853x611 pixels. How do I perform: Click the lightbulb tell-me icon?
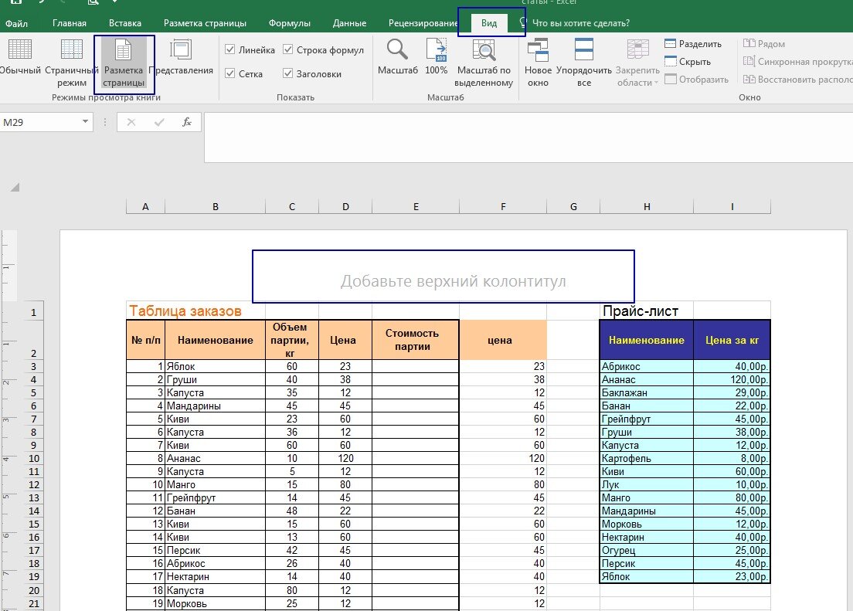[523, 23]
